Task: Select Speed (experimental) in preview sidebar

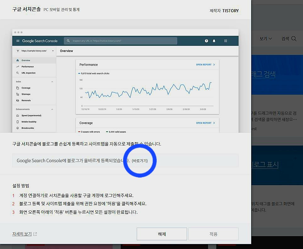Action: (x=34, y=115)
